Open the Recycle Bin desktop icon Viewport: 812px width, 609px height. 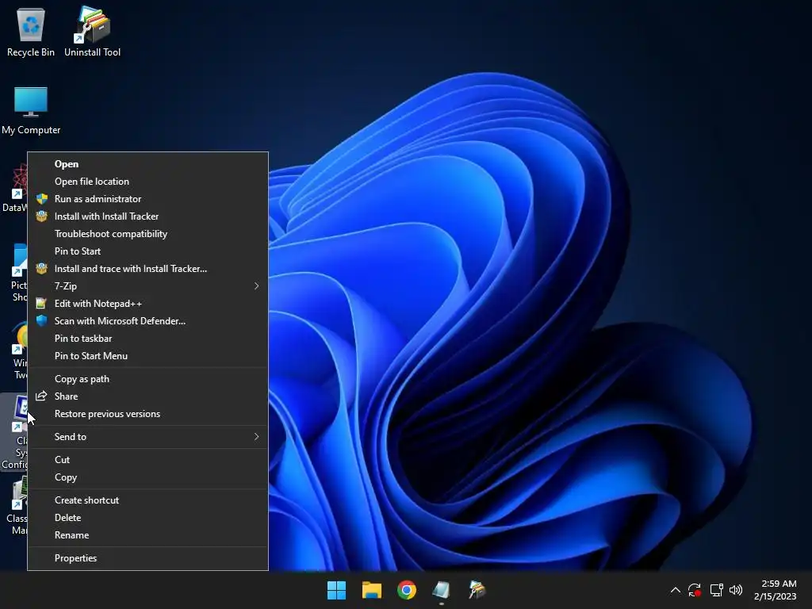tap(31, 32)
